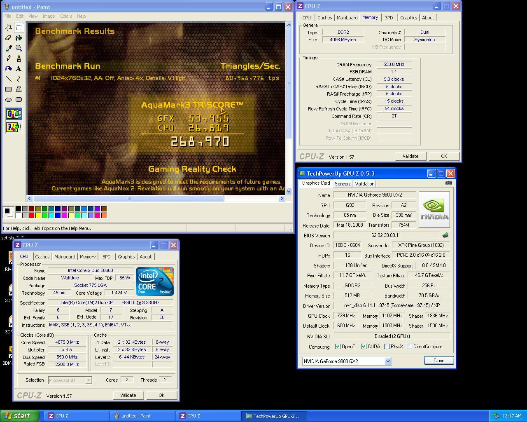527x422 pixels.
Task: Open the Windows Start menu
Action: [x=20, y=416]
